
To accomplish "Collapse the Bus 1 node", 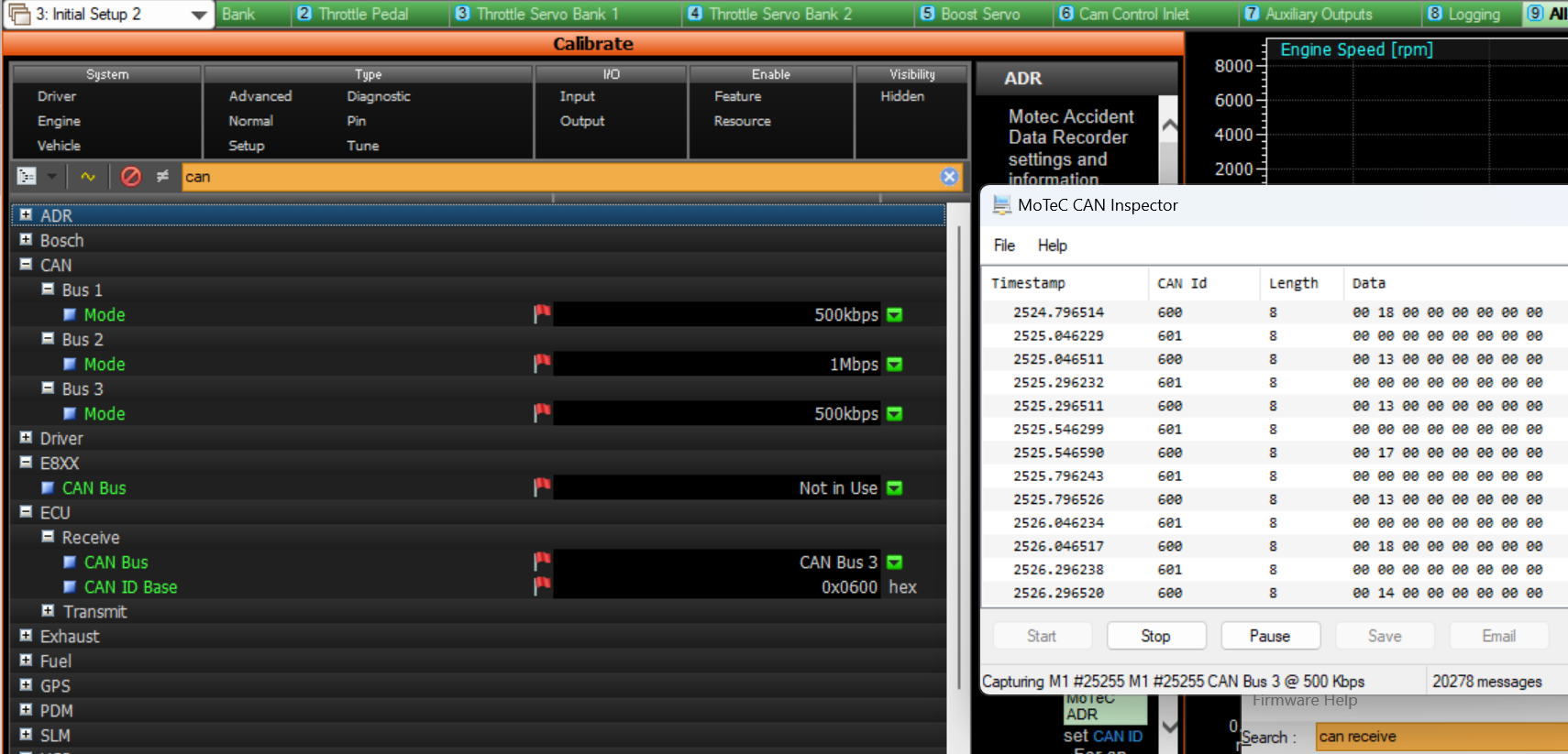I will pyautogui.click(x=48, y=289).
